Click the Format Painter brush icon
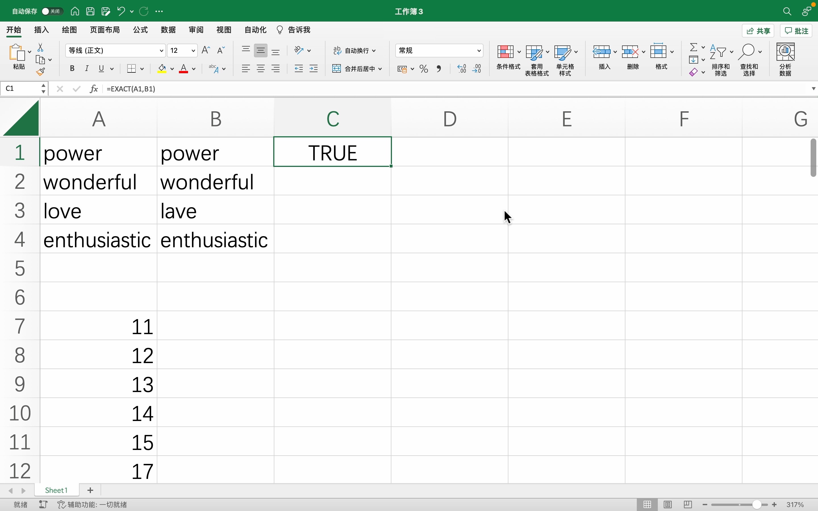 pos(41,72)
